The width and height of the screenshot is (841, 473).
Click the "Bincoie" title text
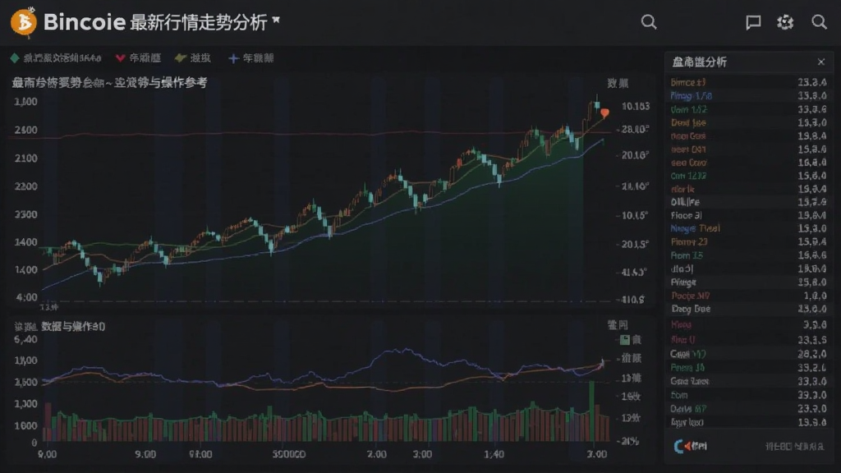tap(85, 22)
